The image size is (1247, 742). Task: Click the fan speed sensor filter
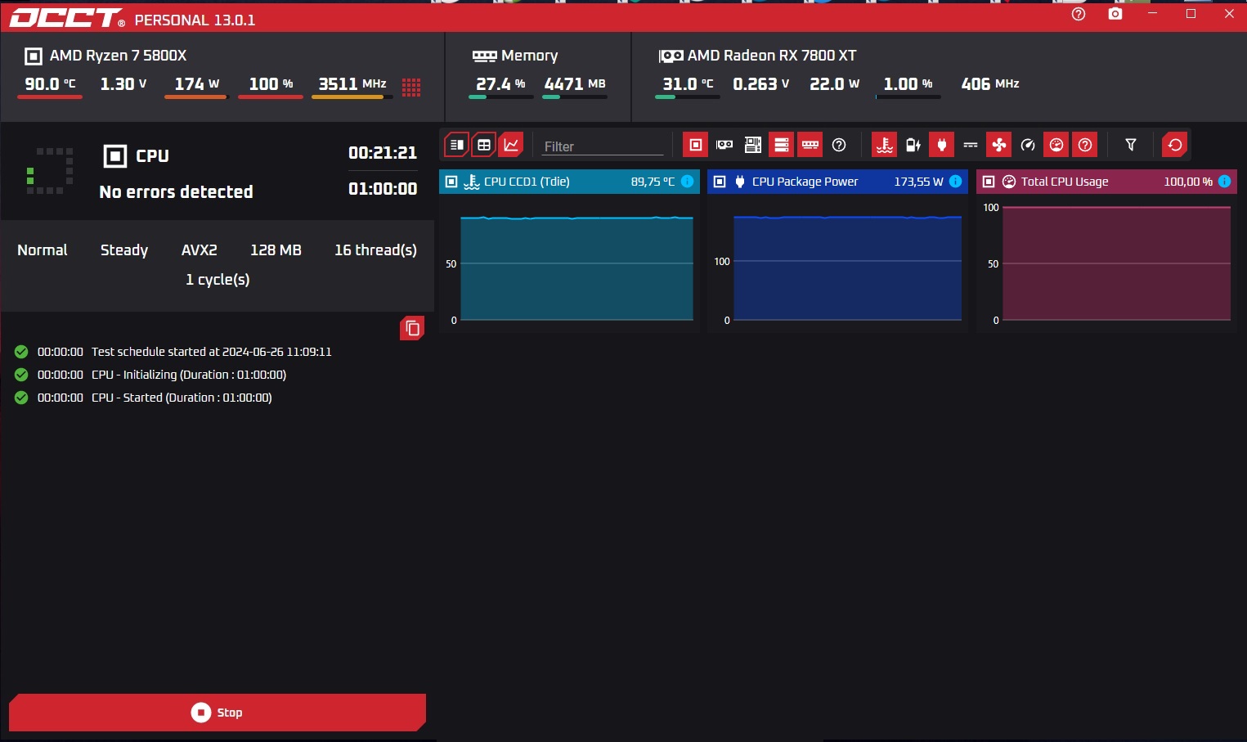[x=999, y=145]
